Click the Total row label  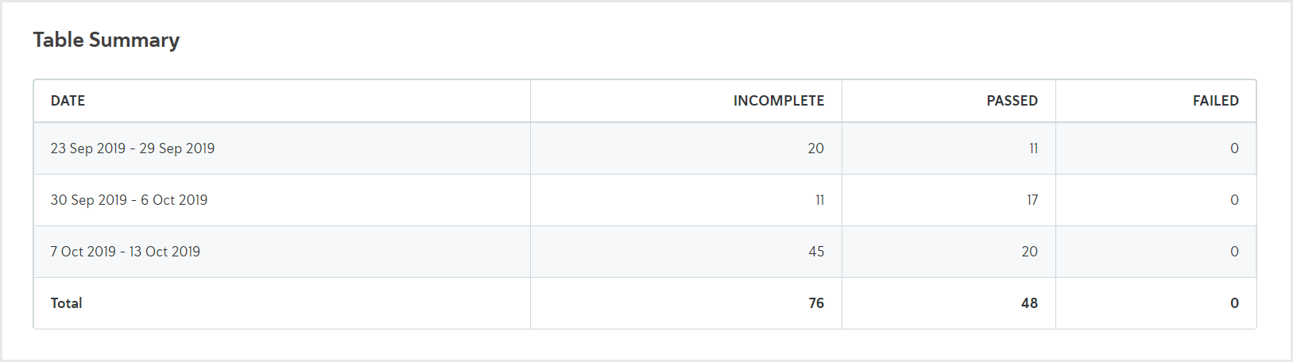click(66, 303)
